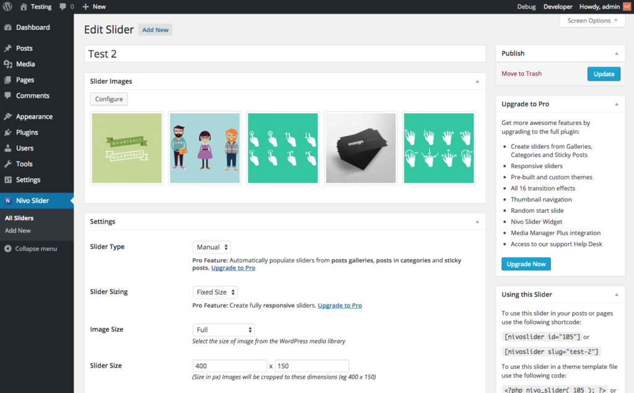Open the Image Size dropdown showing Full
The width and height of the screenshot is (634, 393).
223,329
